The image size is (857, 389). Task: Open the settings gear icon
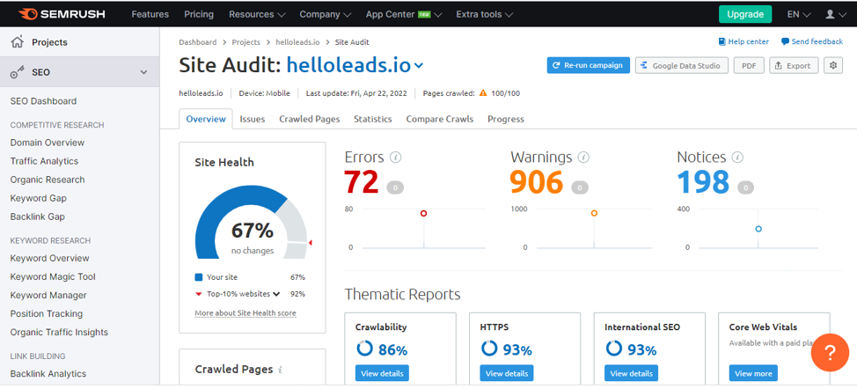[x=833, y=65]
